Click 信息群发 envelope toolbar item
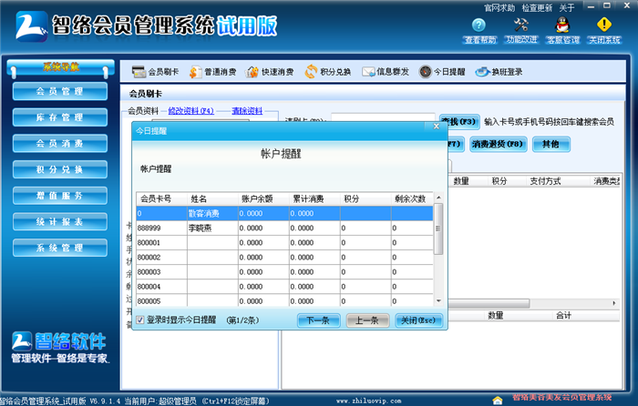This screenshot has height=406, width=638. 386,72
